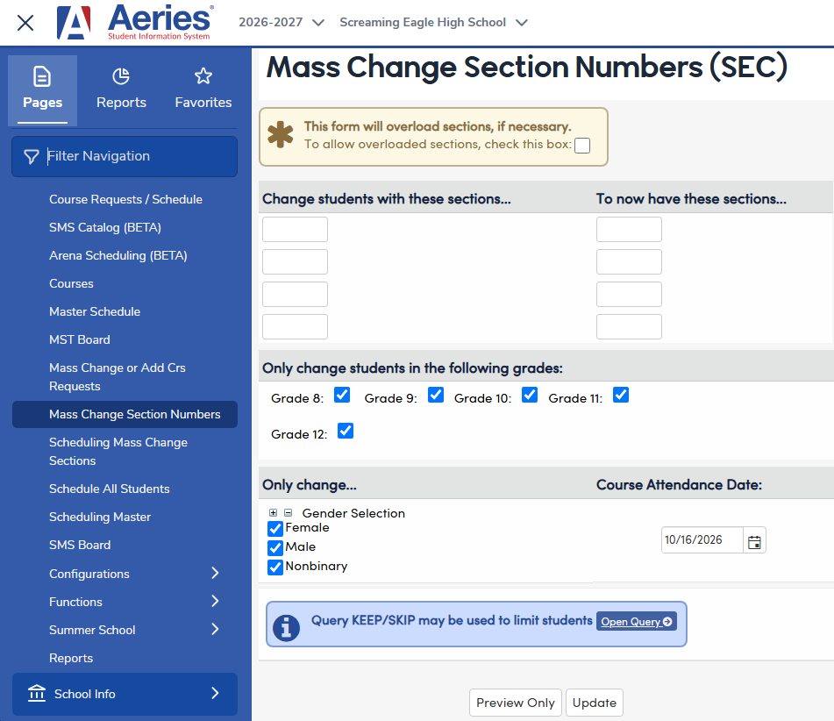
Task: Uncheck the Grade 10 checkbox
Action: (x=530, y=396)
